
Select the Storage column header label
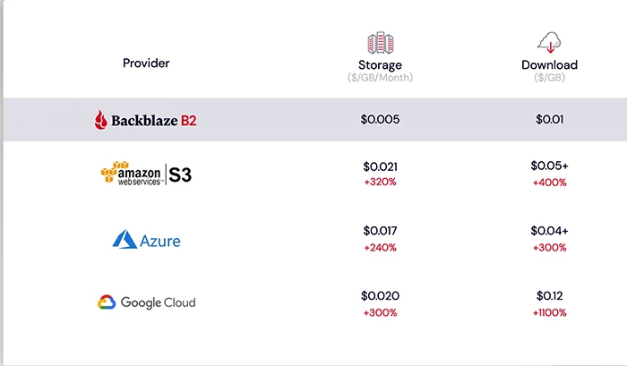tap(380, 64)
